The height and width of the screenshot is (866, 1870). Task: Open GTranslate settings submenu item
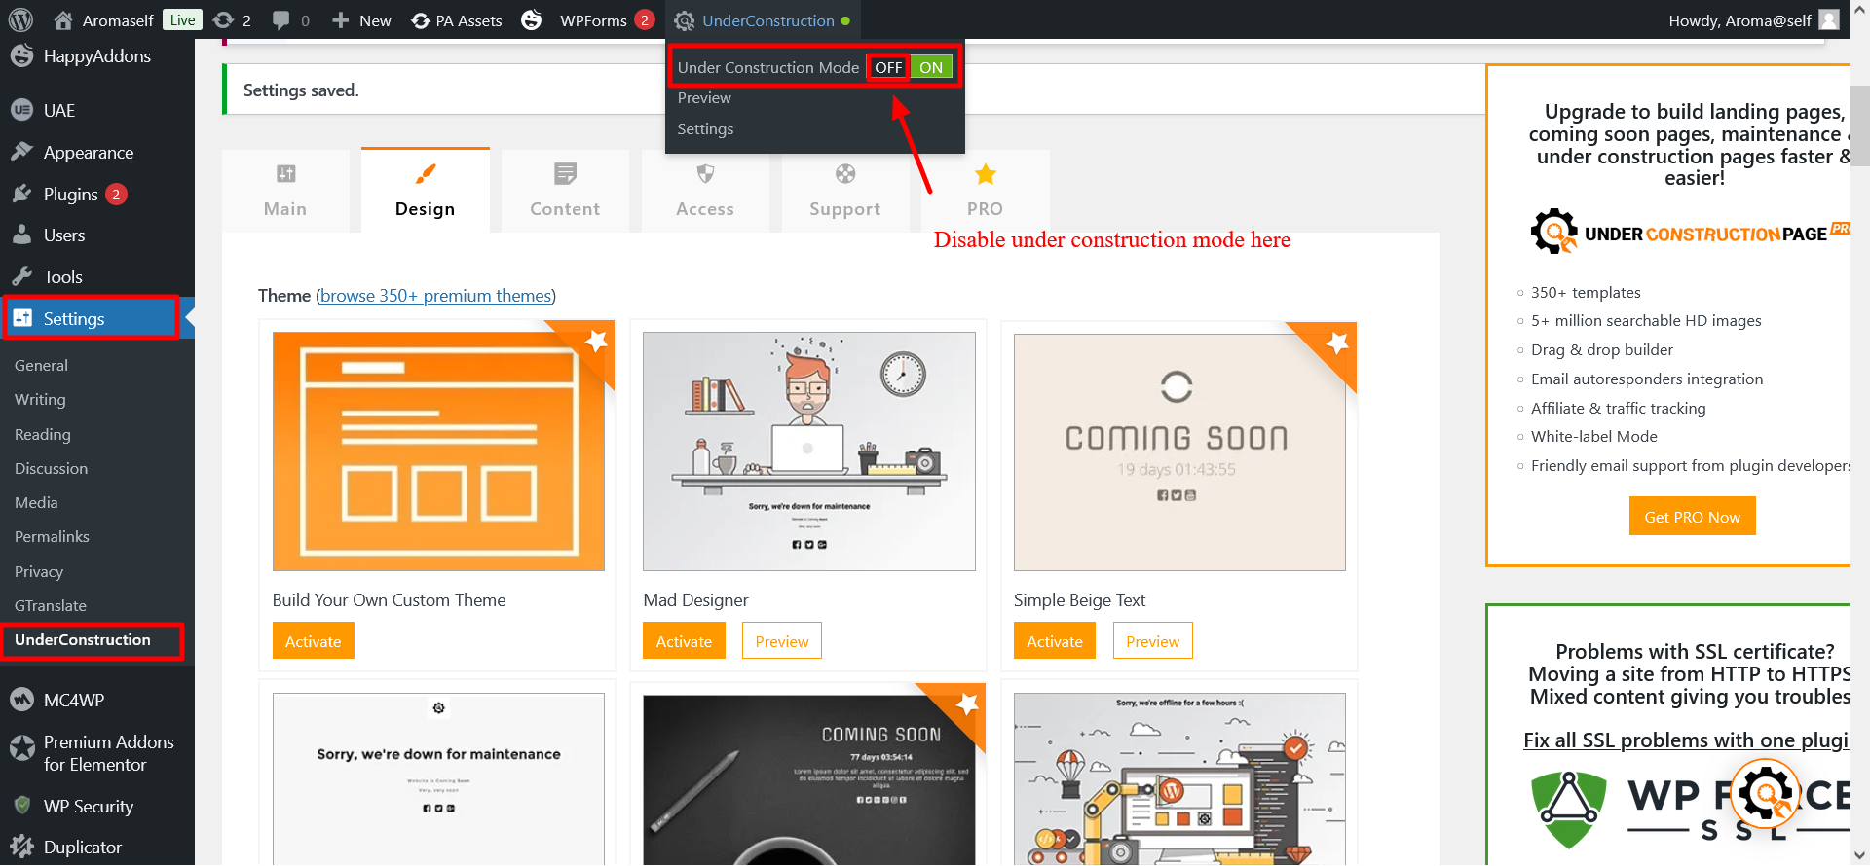(x=51, y=606)
